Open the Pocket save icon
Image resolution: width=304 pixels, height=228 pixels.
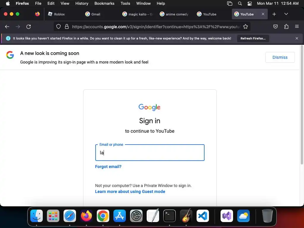point(275,26)
